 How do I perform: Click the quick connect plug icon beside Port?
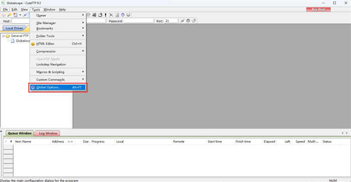click(182, 21)
